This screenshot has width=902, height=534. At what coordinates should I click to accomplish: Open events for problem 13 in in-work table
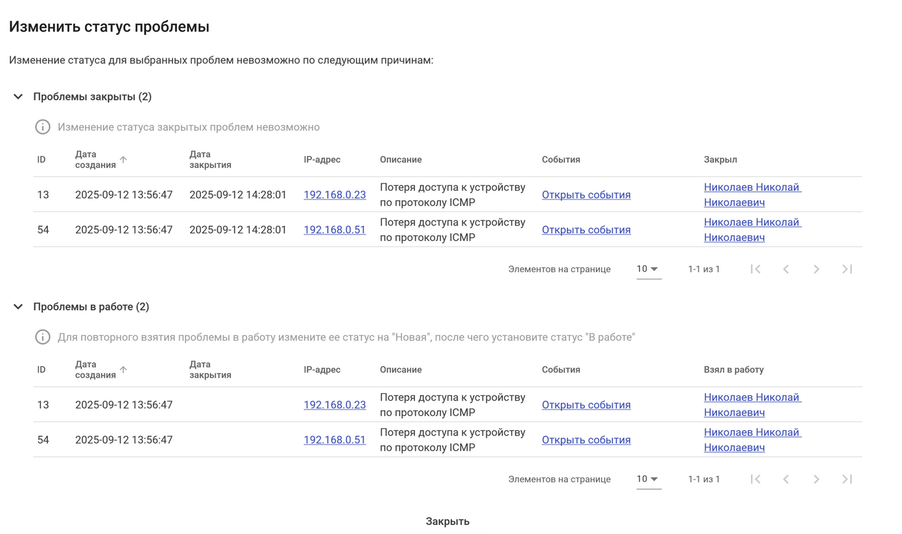coord(586,404)
